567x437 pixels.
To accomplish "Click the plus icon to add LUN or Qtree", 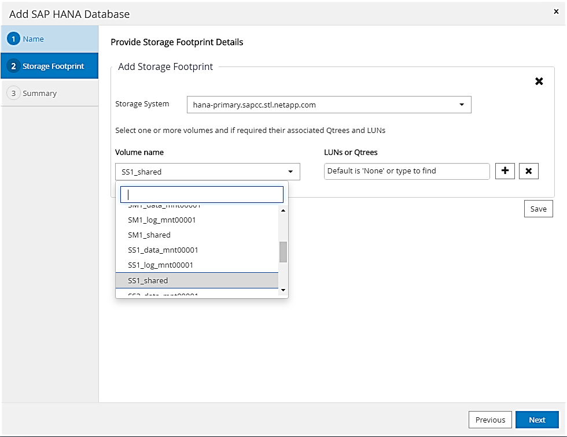I will pyautogui.click(x=505, y=171).
